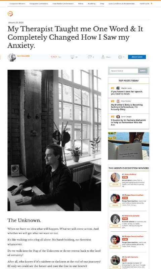Screen dimensions: 161x269
Task: Click the Share upload icon
Action: (103, 57)
